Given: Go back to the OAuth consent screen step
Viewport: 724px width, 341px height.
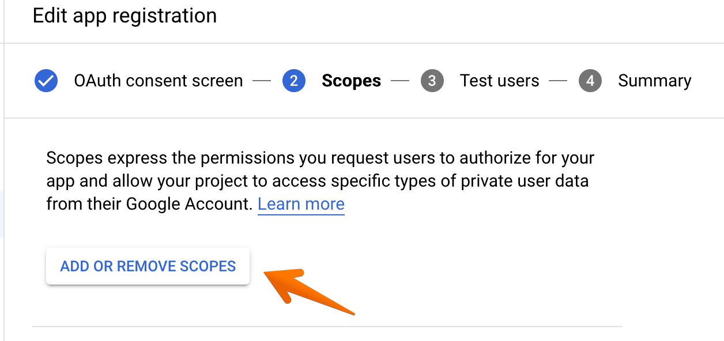Looking at the screenshot, I should [158, 81].
